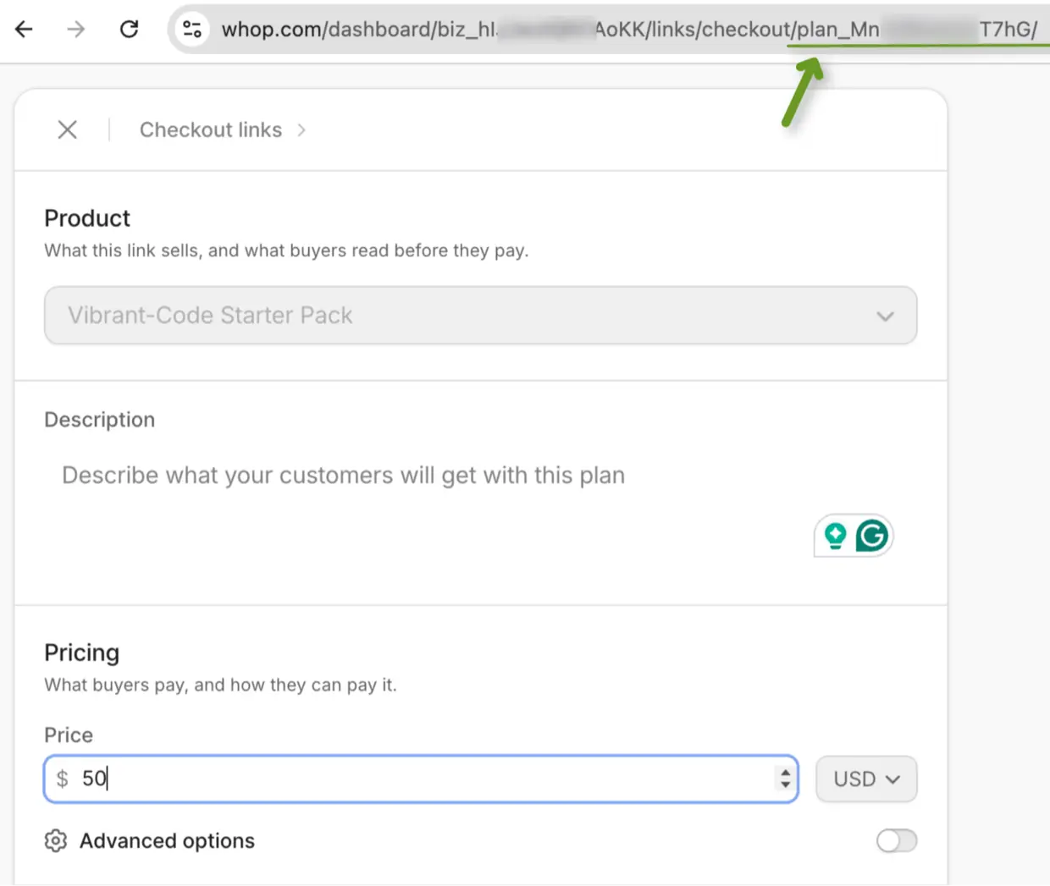Open the Vibrant-Code Starter Pack product dropdown
Screen dimensions: 1050x886
pyautogui.click(x=480, y=315)
